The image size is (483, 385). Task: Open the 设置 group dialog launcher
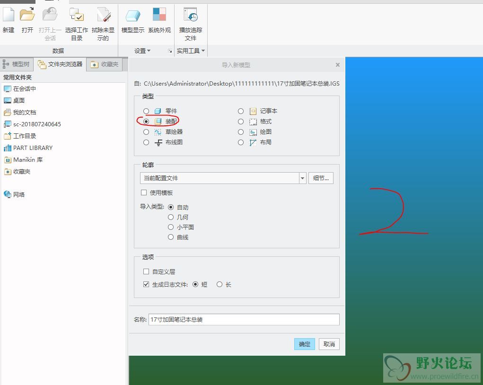[170, 51]
